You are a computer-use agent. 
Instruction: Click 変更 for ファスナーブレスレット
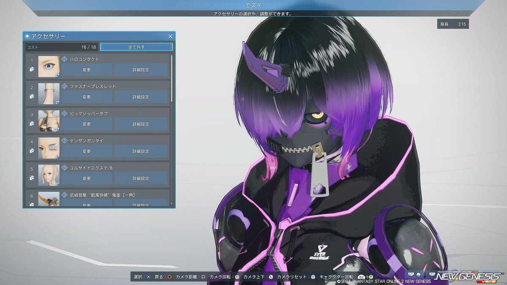pos(87,97)
